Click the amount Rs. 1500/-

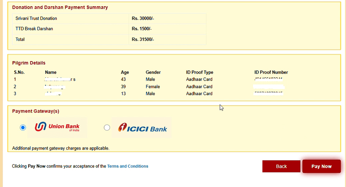(x=142, y=29)
